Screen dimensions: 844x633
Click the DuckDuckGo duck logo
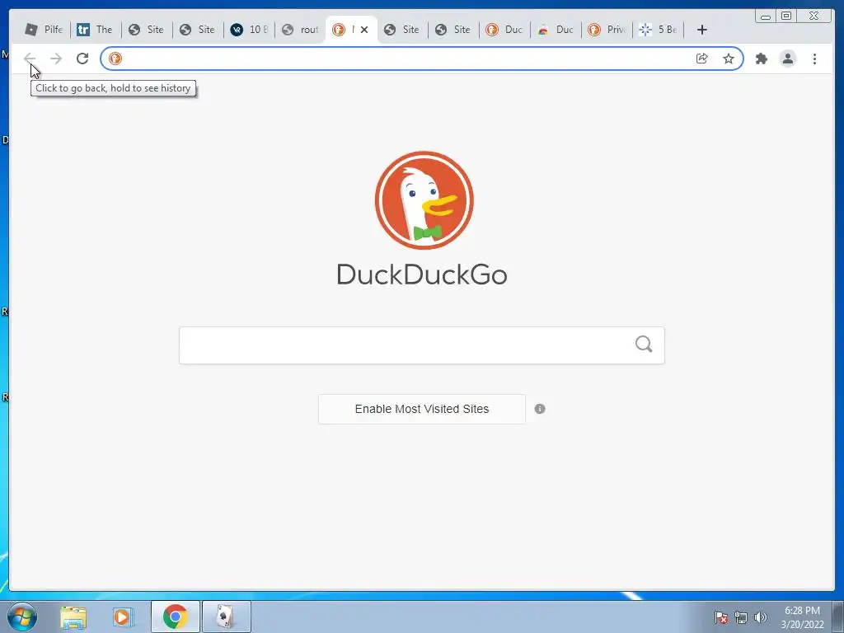click(x=424, y=200)
